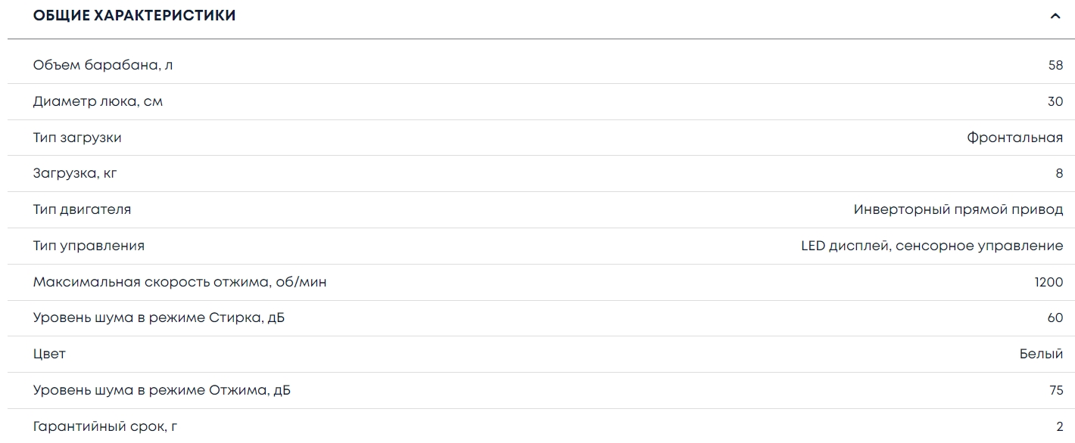The width and height of the screenshot is (1075, 443).
Task: Click the Фронтальная loading type value
Action: point(1014,138)
